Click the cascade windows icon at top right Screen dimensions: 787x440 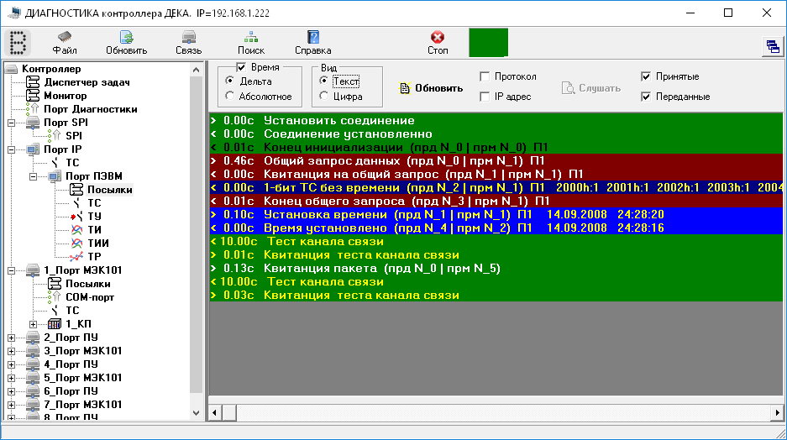point(773,46)
